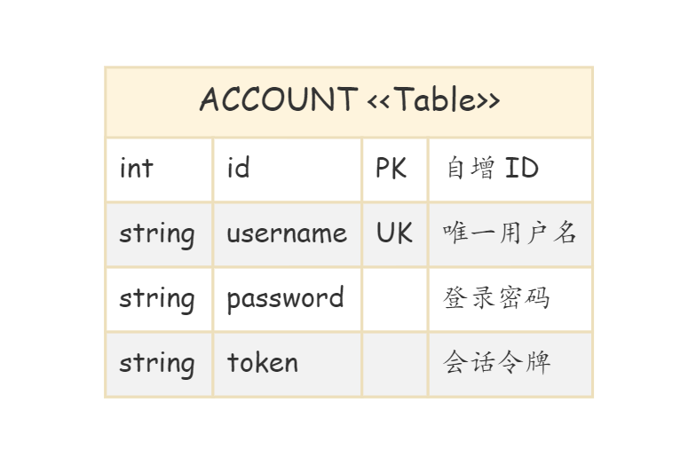Select the username field cell

[288, 234]
